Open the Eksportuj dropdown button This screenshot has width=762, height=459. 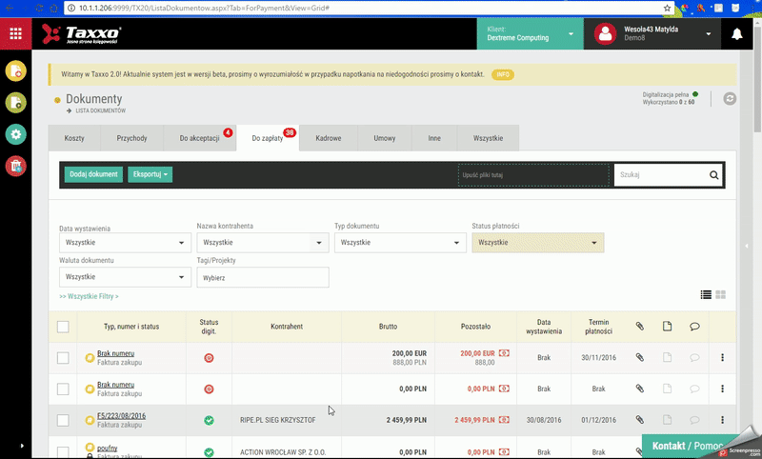[150, 174]
